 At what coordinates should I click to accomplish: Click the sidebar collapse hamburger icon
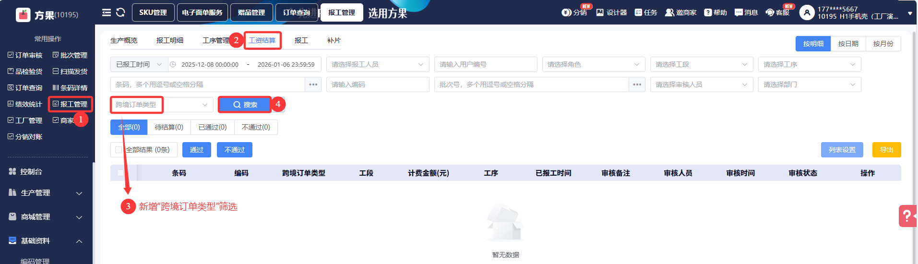(x=107, y=12)
